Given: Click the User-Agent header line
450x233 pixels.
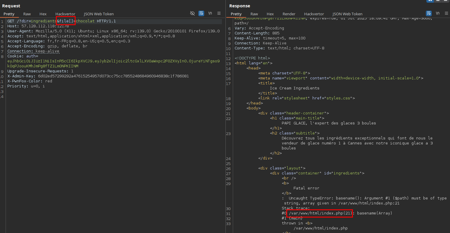Looking at the screenshot, I should pos(113,31).
